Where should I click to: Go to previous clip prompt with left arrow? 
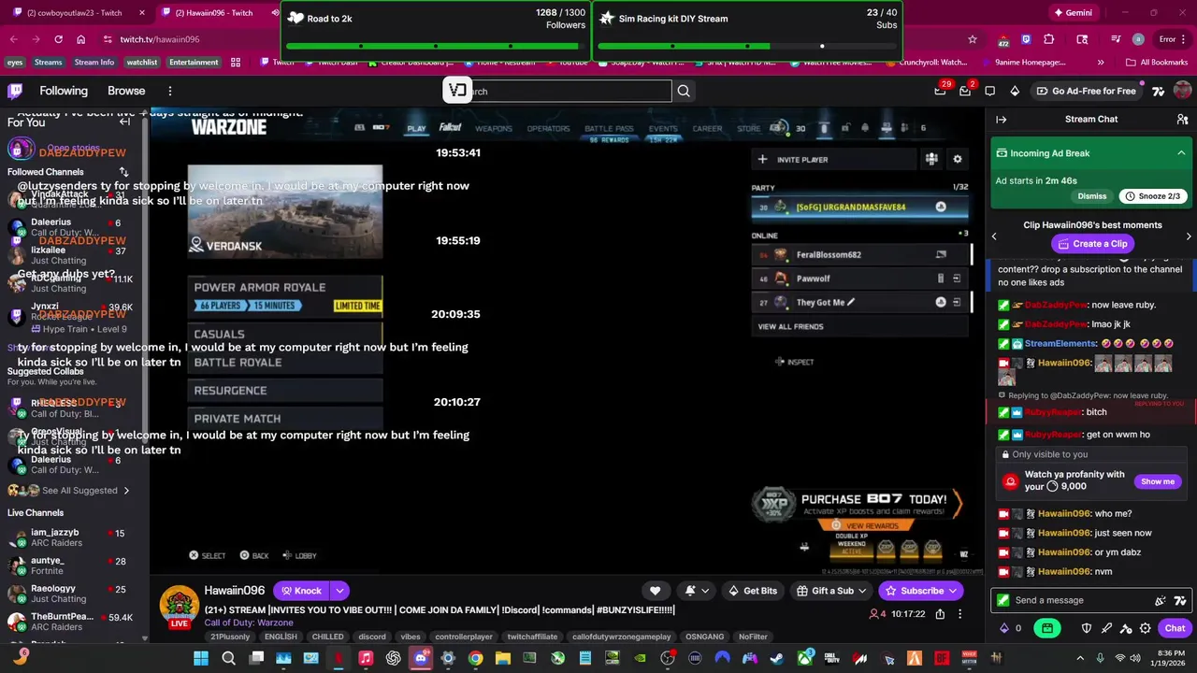[x=994, y=236]
